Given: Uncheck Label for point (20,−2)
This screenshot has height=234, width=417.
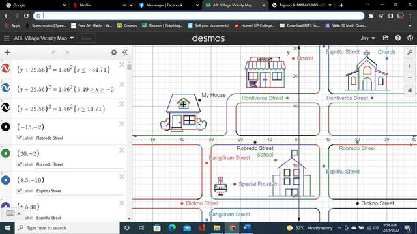Looking at the screenshot, I should point(19,164).
